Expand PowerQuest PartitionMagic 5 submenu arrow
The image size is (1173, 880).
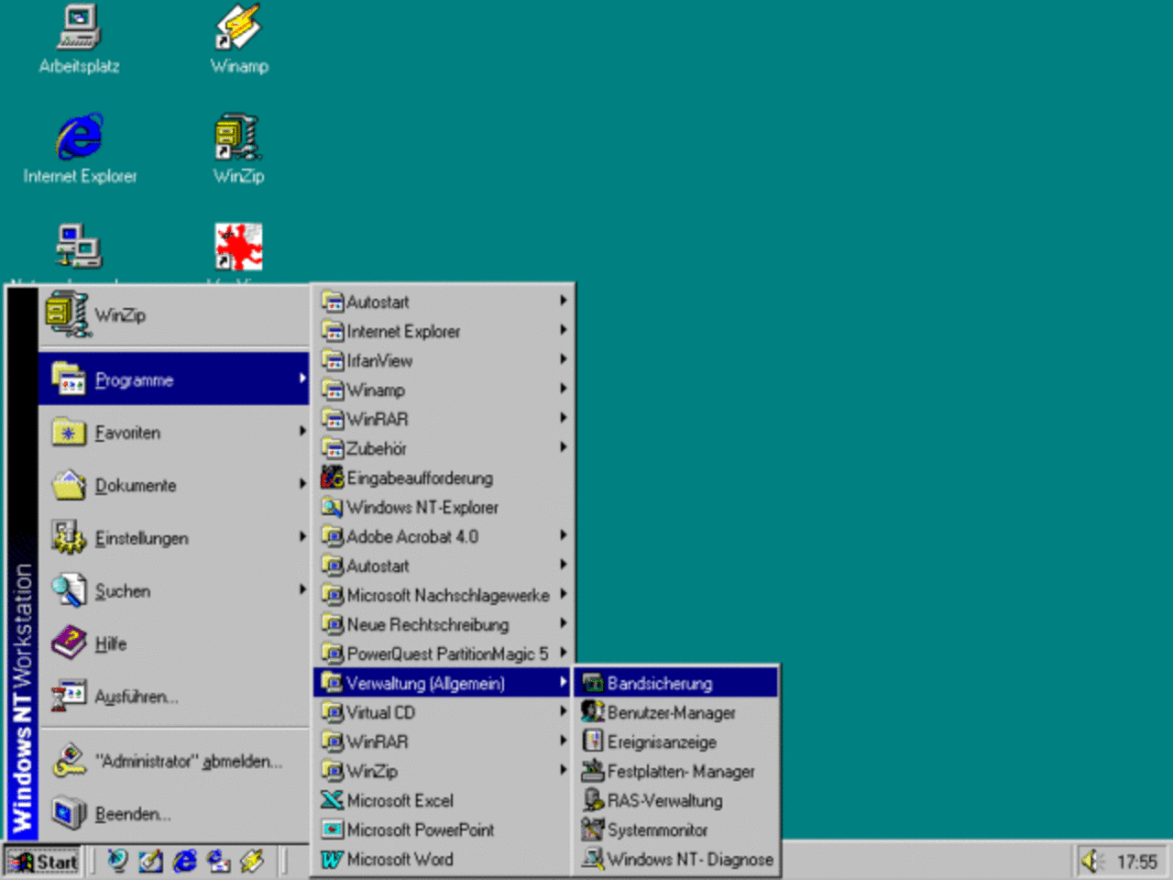point(564,653)
